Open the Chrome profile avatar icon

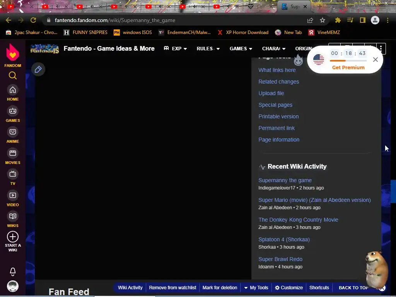tap(375, 20)
